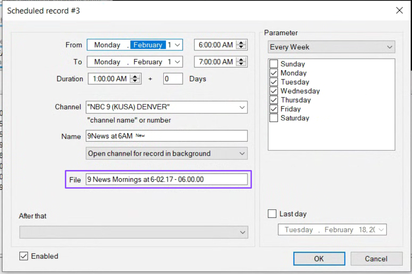Image resolution: width=412 pixels, height=274 pixels.
Task: Click the From time spinner arrows
Action: coord(242,45)
